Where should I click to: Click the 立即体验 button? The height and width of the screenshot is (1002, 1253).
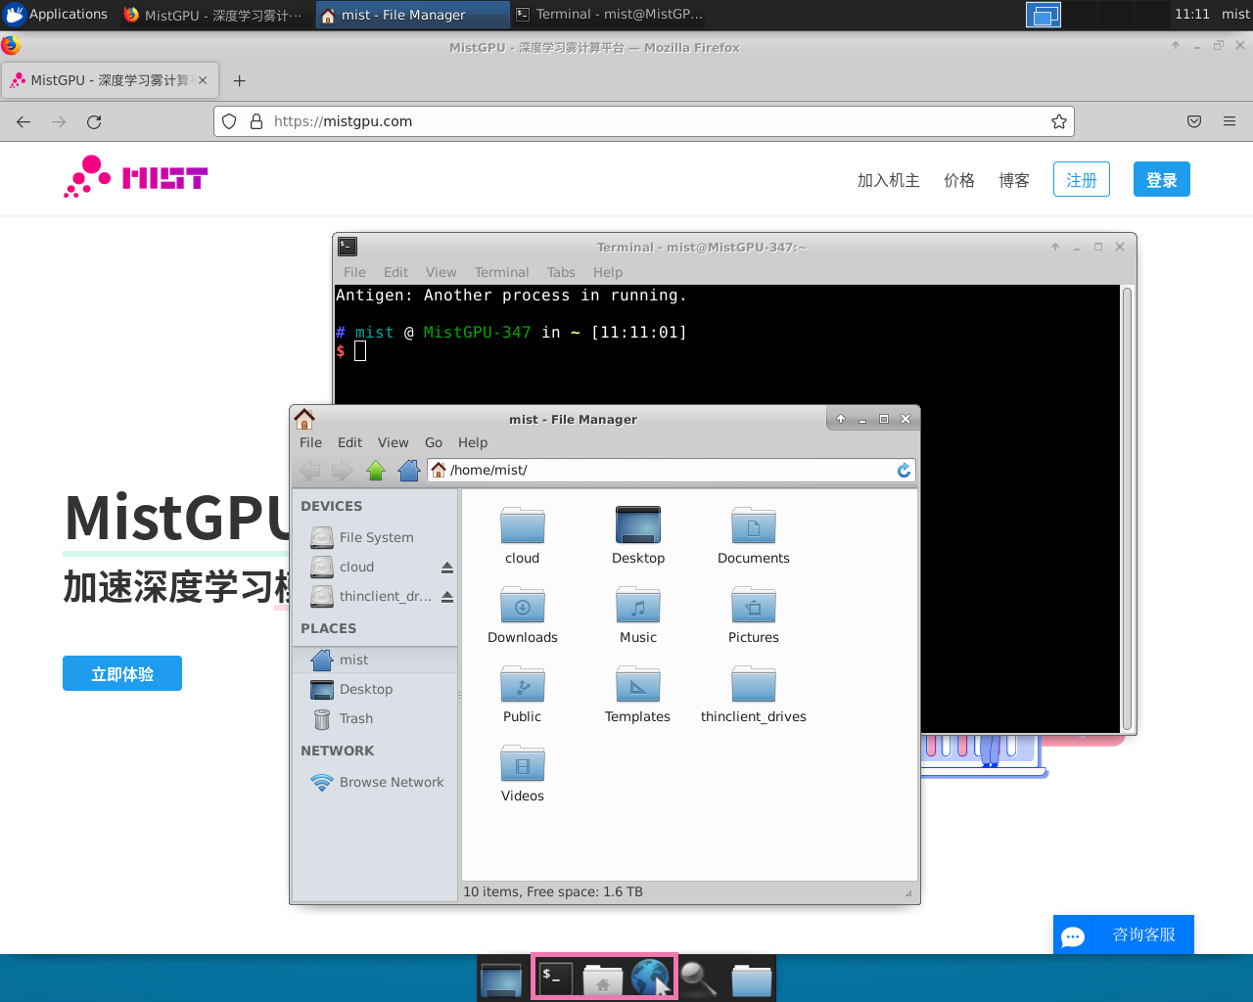(121, 673)
